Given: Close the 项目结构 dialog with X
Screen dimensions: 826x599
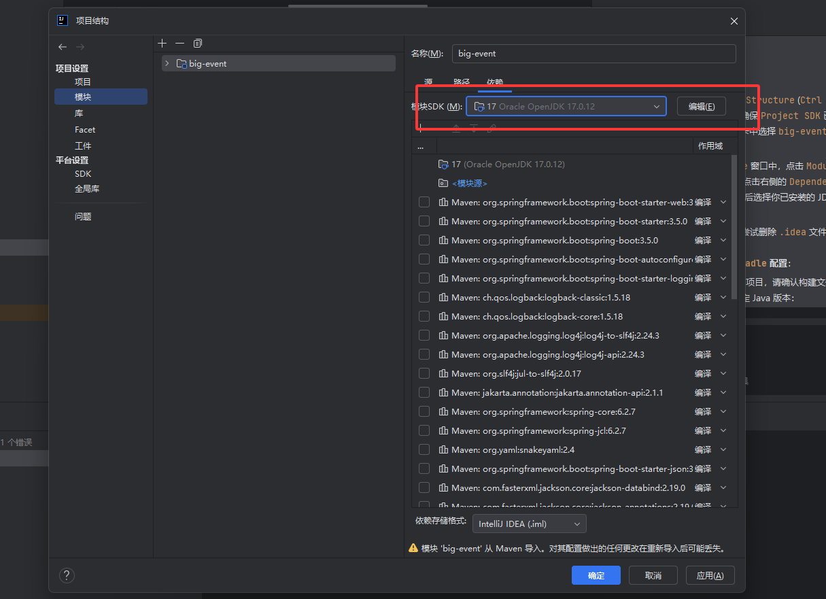Looking at the screenshot, I should (734, 21).
